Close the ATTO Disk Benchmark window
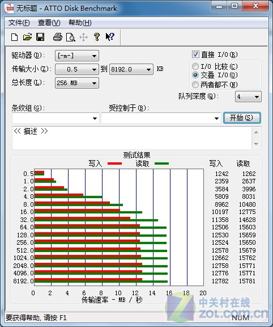 pos(256,6)
